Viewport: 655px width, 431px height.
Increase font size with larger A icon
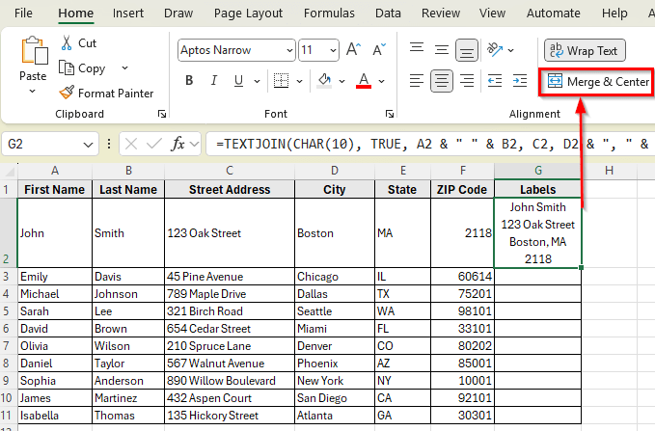click(353, 50)
